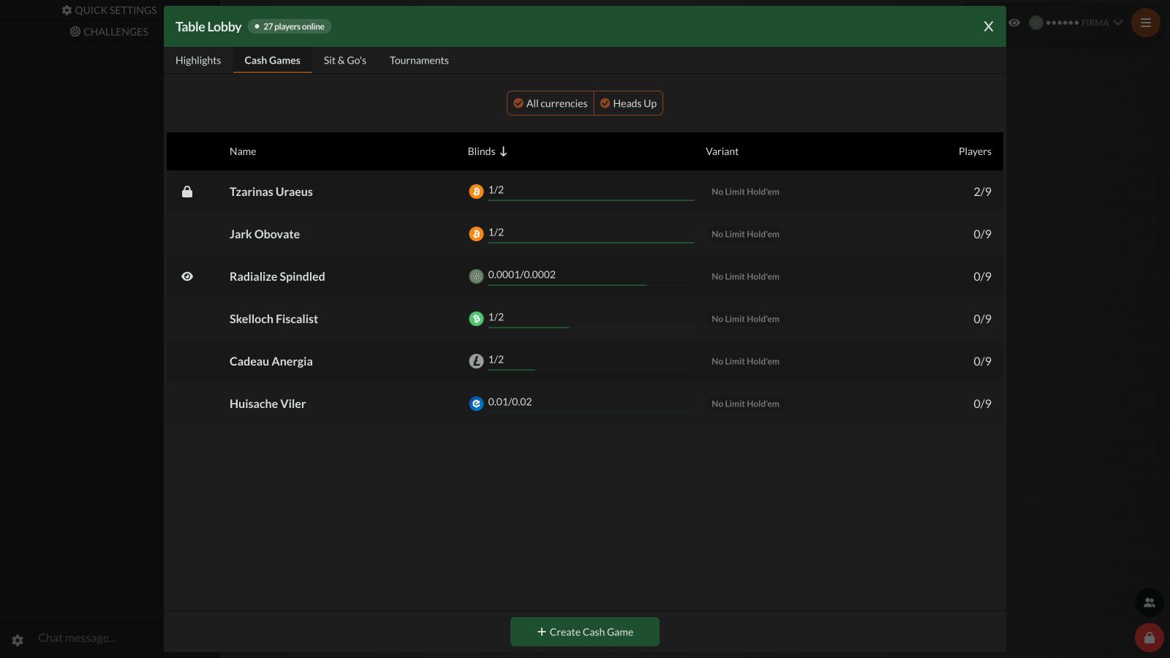This screenshot has height=658, width=1170.
Task: Click the blinds bar in Radialize Spindled row
Action: 591,284
